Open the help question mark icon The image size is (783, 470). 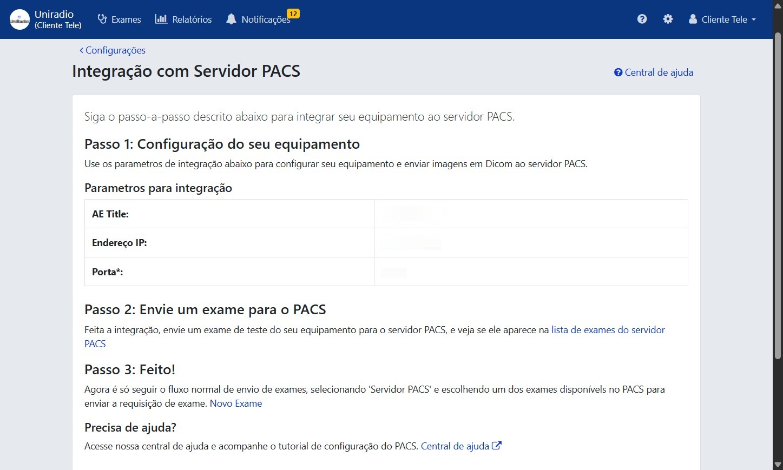click(x=642, y=19)
